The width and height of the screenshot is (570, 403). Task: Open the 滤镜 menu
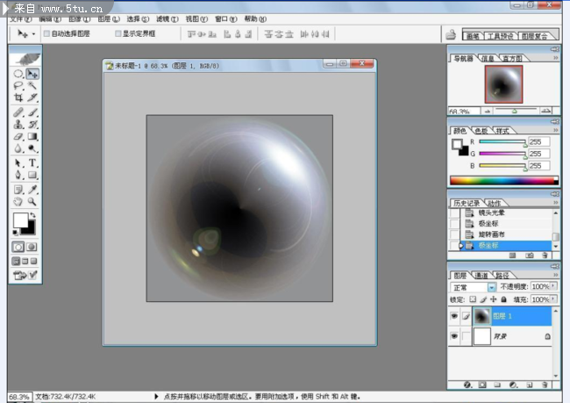tap(164, 18)
